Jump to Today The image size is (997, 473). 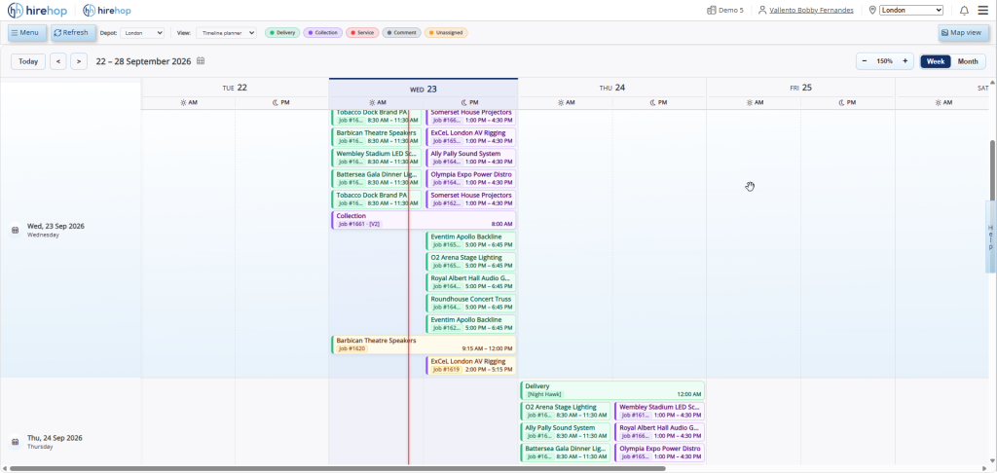coord(28,61)
